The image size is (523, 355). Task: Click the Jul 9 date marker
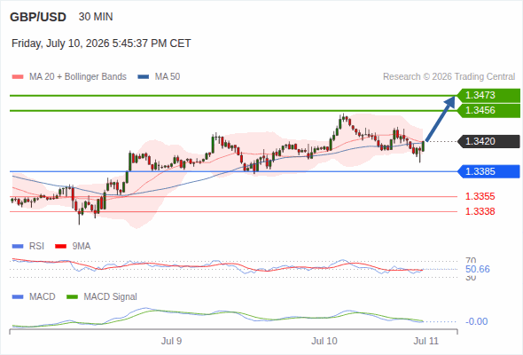click(171, 341)
